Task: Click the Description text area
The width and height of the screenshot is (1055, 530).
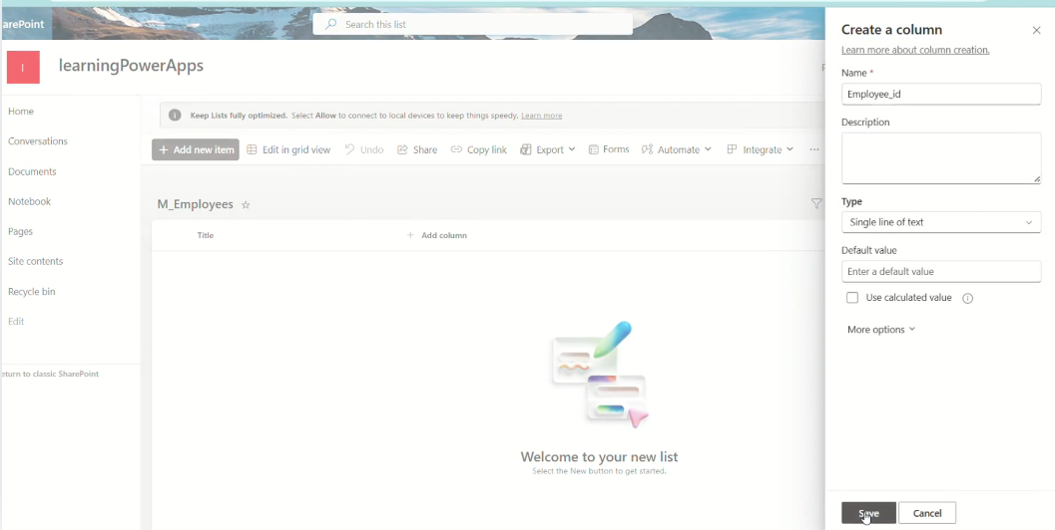Action: [940, 157]
